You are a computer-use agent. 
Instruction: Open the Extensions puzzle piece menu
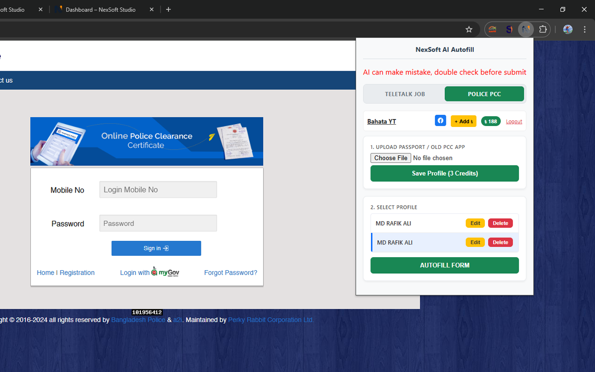(x=543, y=29)
